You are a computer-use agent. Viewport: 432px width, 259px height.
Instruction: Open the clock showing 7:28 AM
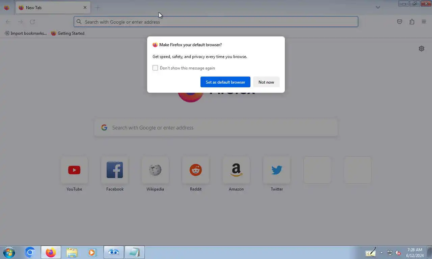coord(415,253)
